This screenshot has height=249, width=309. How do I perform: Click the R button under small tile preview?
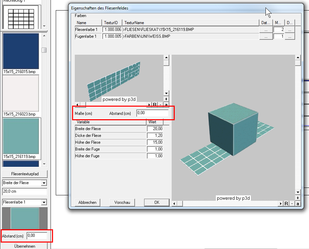154,105
